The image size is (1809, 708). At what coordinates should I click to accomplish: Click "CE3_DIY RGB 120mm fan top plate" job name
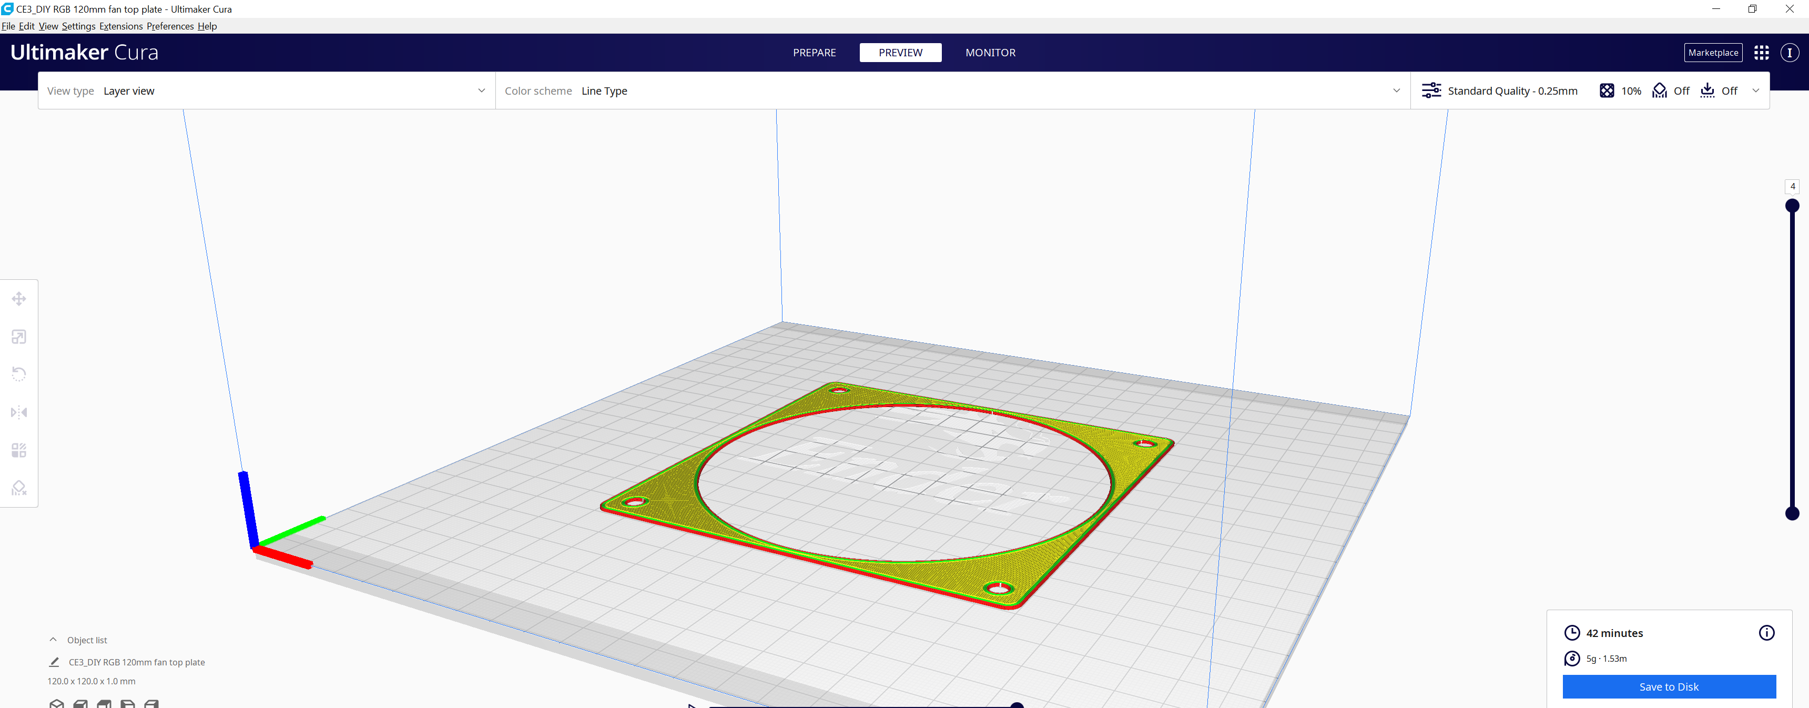coord(137,662)
